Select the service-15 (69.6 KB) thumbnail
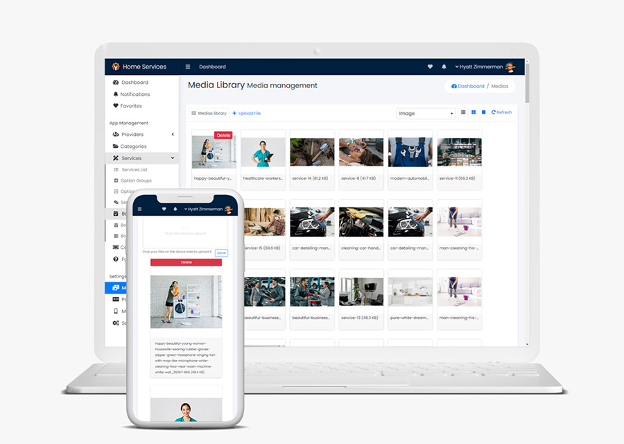This screenshot has height=444, width=624. (265, 222)
